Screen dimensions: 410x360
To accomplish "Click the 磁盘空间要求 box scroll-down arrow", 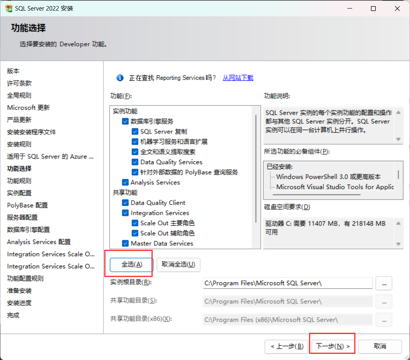I will (x=398, y=244).
